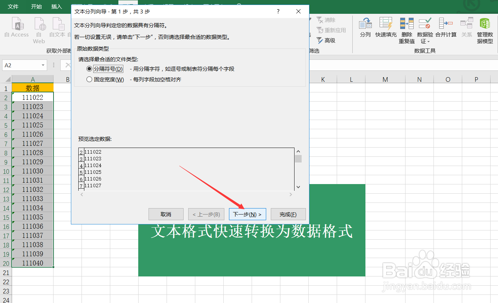Click preview horizontal scroll right arrow
Screen dimensions: 498x303
(291, 194)
